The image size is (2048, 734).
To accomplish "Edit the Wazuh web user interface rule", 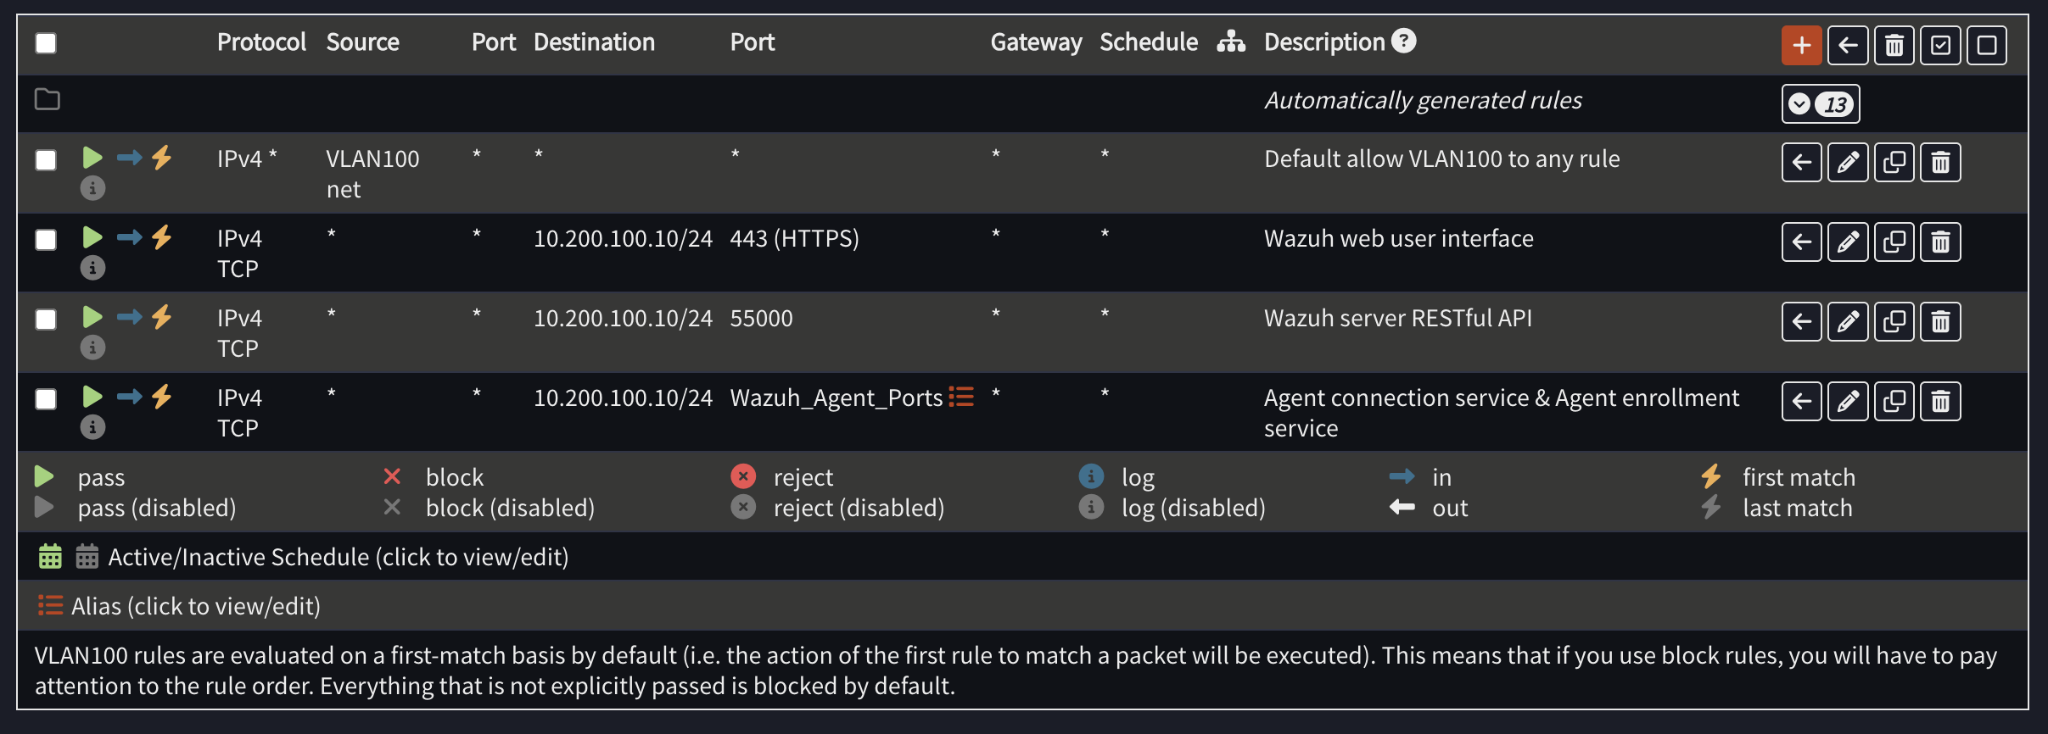I will pyautogui.click(x=1848, y=242).
